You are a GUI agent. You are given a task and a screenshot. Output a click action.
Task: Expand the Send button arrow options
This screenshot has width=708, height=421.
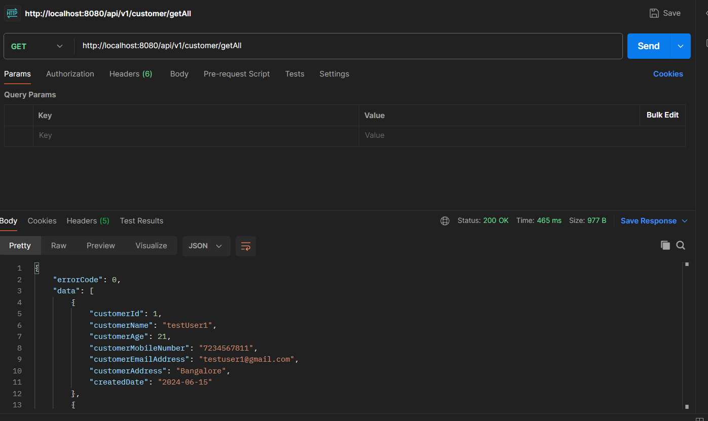coord(680,46)
